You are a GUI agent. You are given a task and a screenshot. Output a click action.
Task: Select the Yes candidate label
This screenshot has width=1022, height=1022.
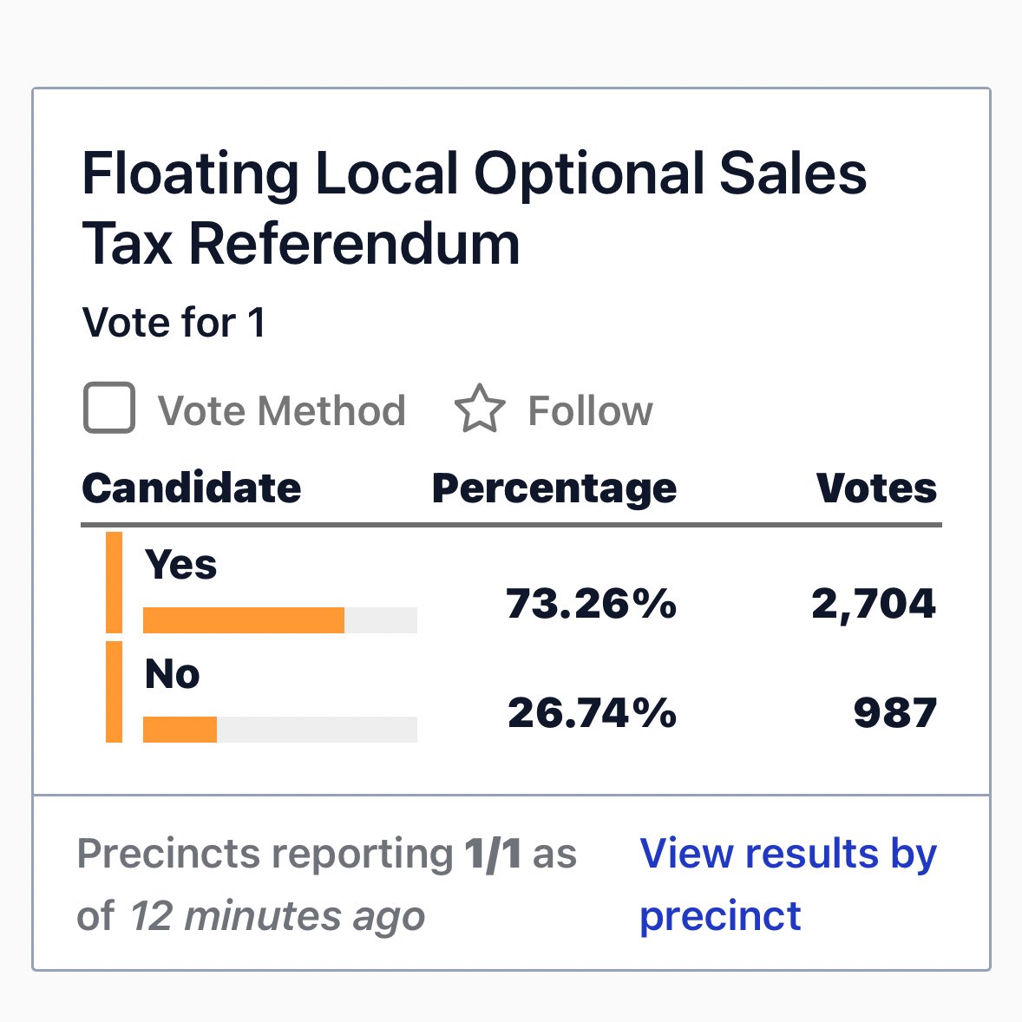click(180, 565)
